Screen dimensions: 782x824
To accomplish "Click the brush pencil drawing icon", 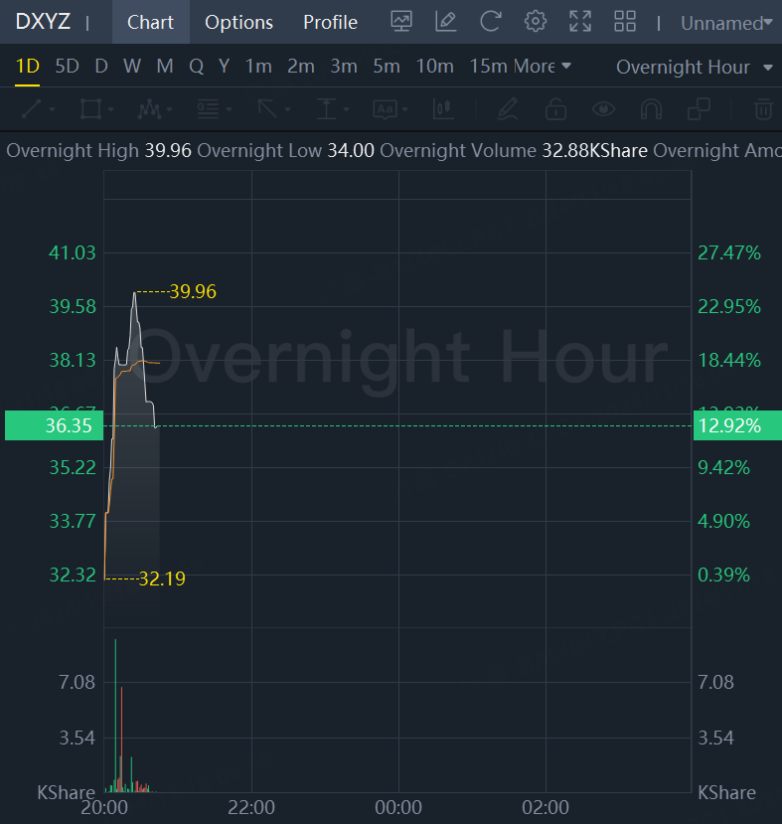I will 508,109.
